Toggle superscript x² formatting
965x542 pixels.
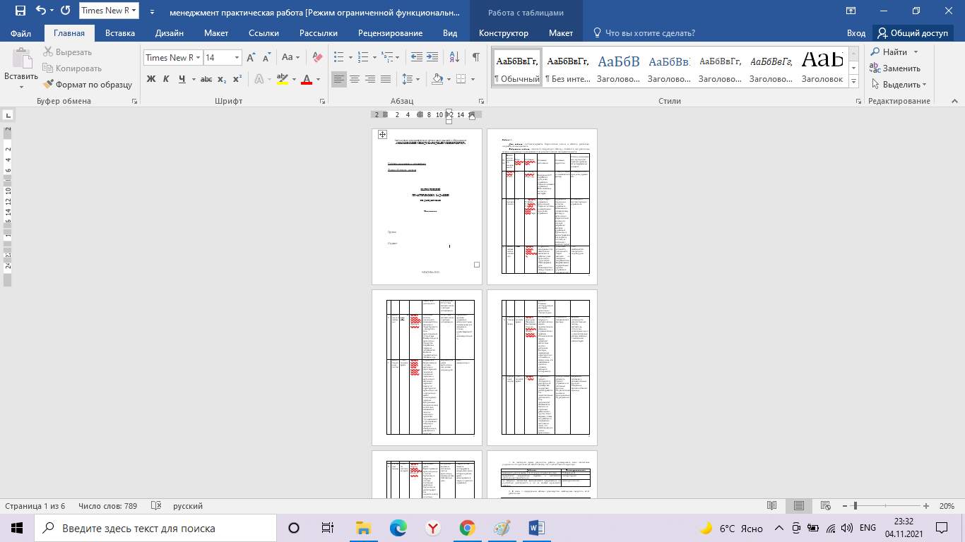point(237,79)
